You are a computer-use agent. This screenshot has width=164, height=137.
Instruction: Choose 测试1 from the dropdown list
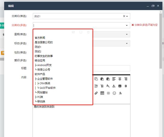(38, 47)
